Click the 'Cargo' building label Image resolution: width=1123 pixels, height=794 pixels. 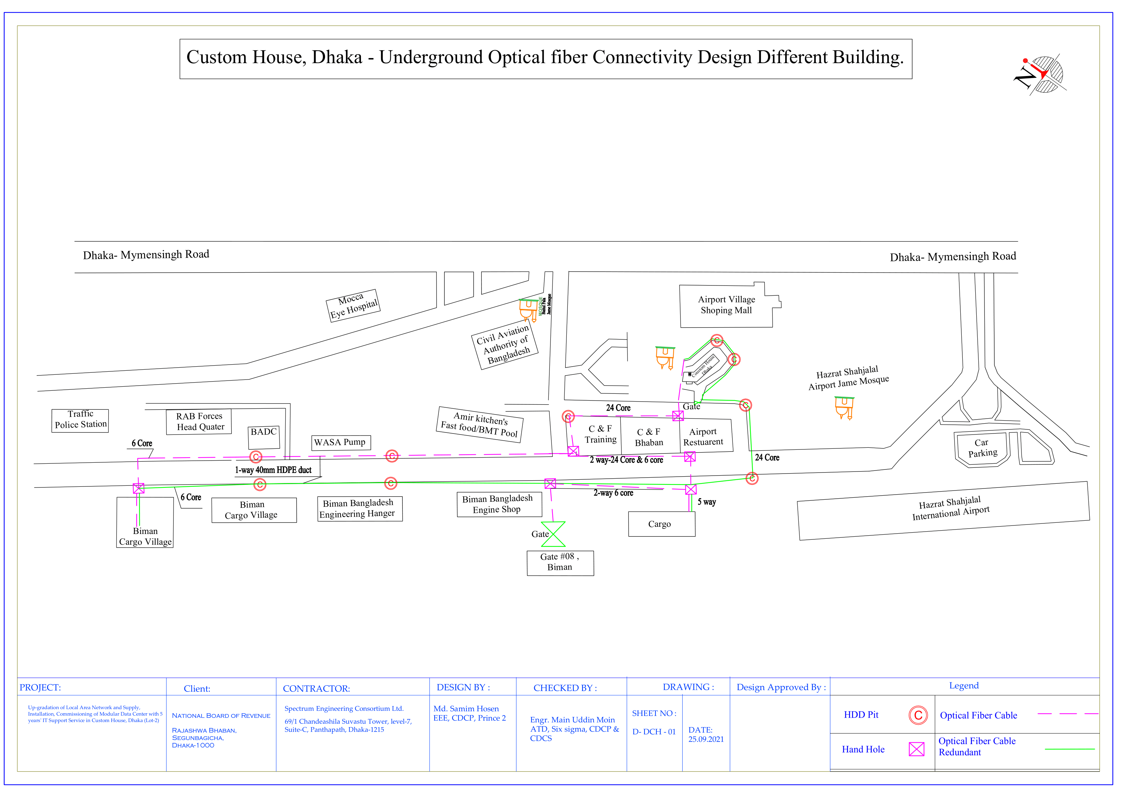(x=659, y=524)
